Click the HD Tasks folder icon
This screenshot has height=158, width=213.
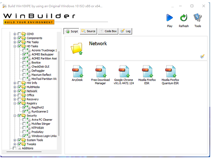(x=24, y=46)
